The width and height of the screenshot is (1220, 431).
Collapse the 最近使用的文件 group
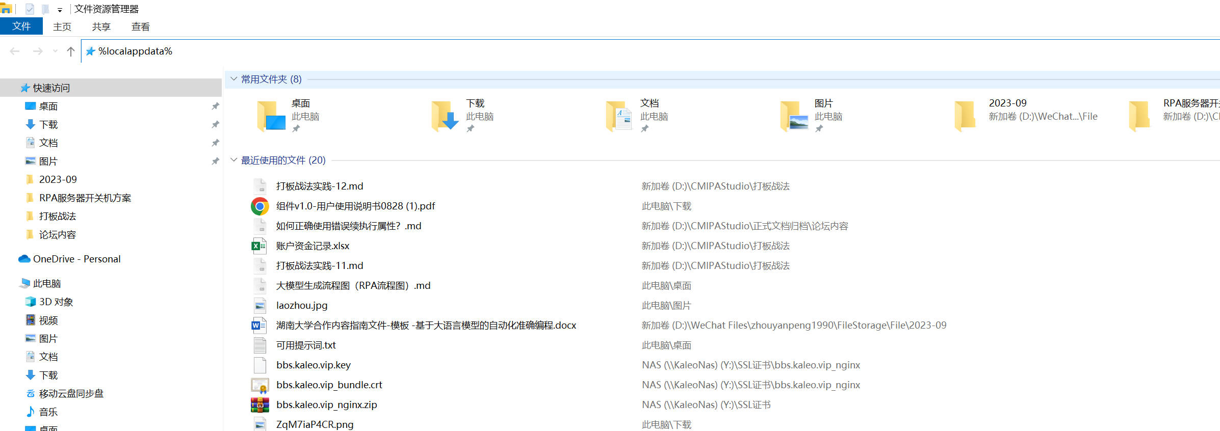click(233, 160)
